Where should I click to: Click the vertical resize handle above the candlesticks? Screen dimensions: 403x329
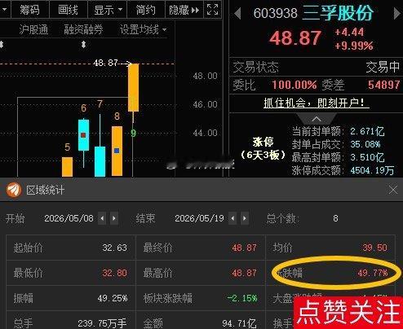coord(84,44)
